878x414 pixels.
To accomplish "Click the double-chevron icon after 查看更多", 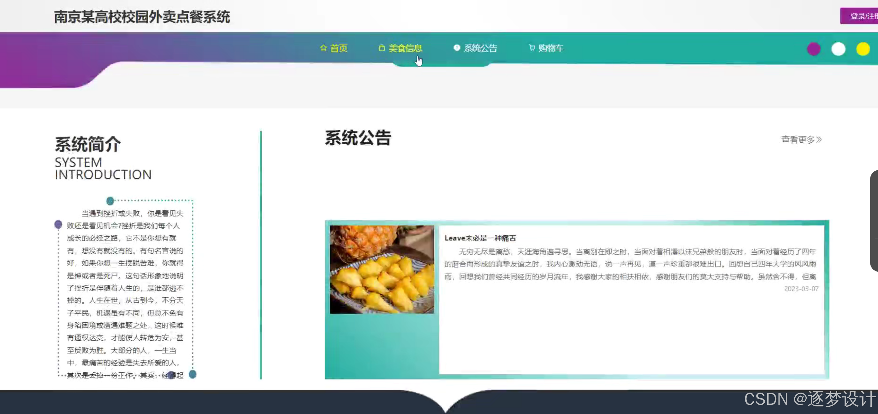I will (819, 140).
